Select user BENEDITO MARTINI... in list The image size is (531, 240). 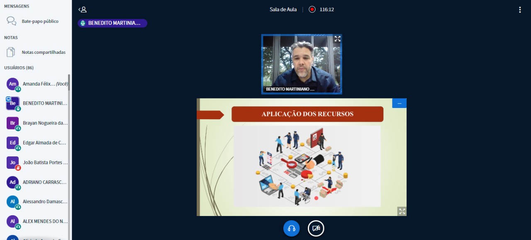pos(36,103)
